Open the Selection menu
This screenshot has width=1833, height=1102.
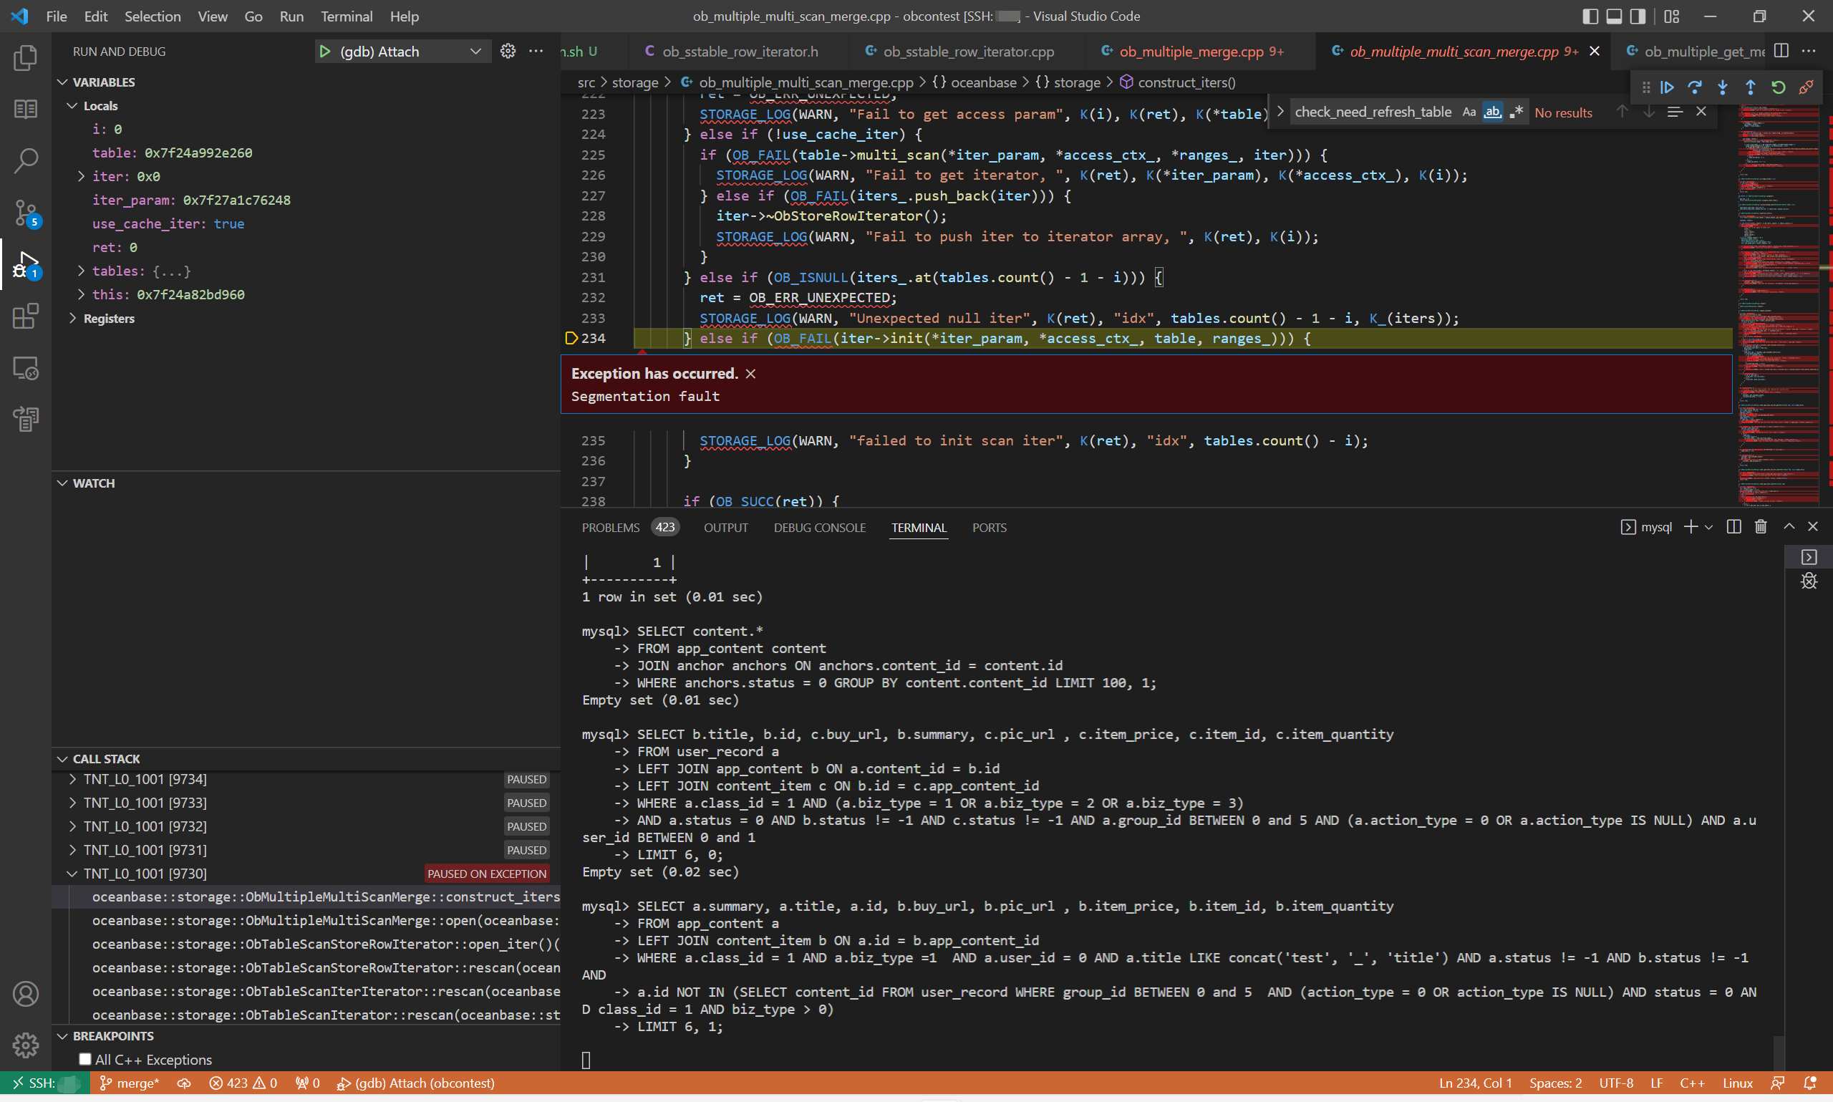pos(153,16)
